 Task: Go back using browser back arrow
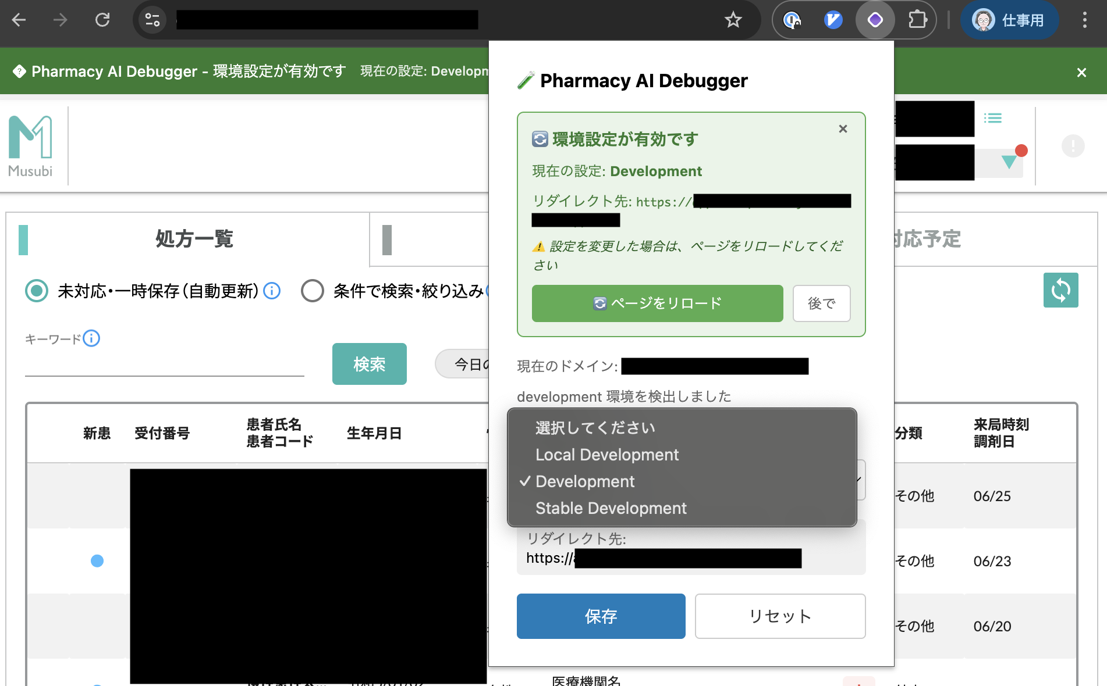[19, 20]
